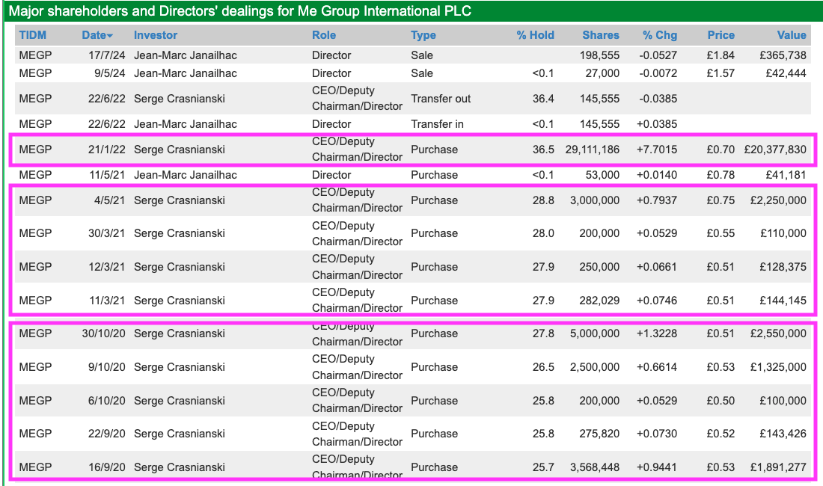Sort by the Role column header

click(324, 35)
